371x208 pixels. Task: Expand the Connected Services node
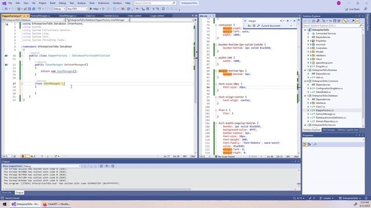tap(308, 34)
